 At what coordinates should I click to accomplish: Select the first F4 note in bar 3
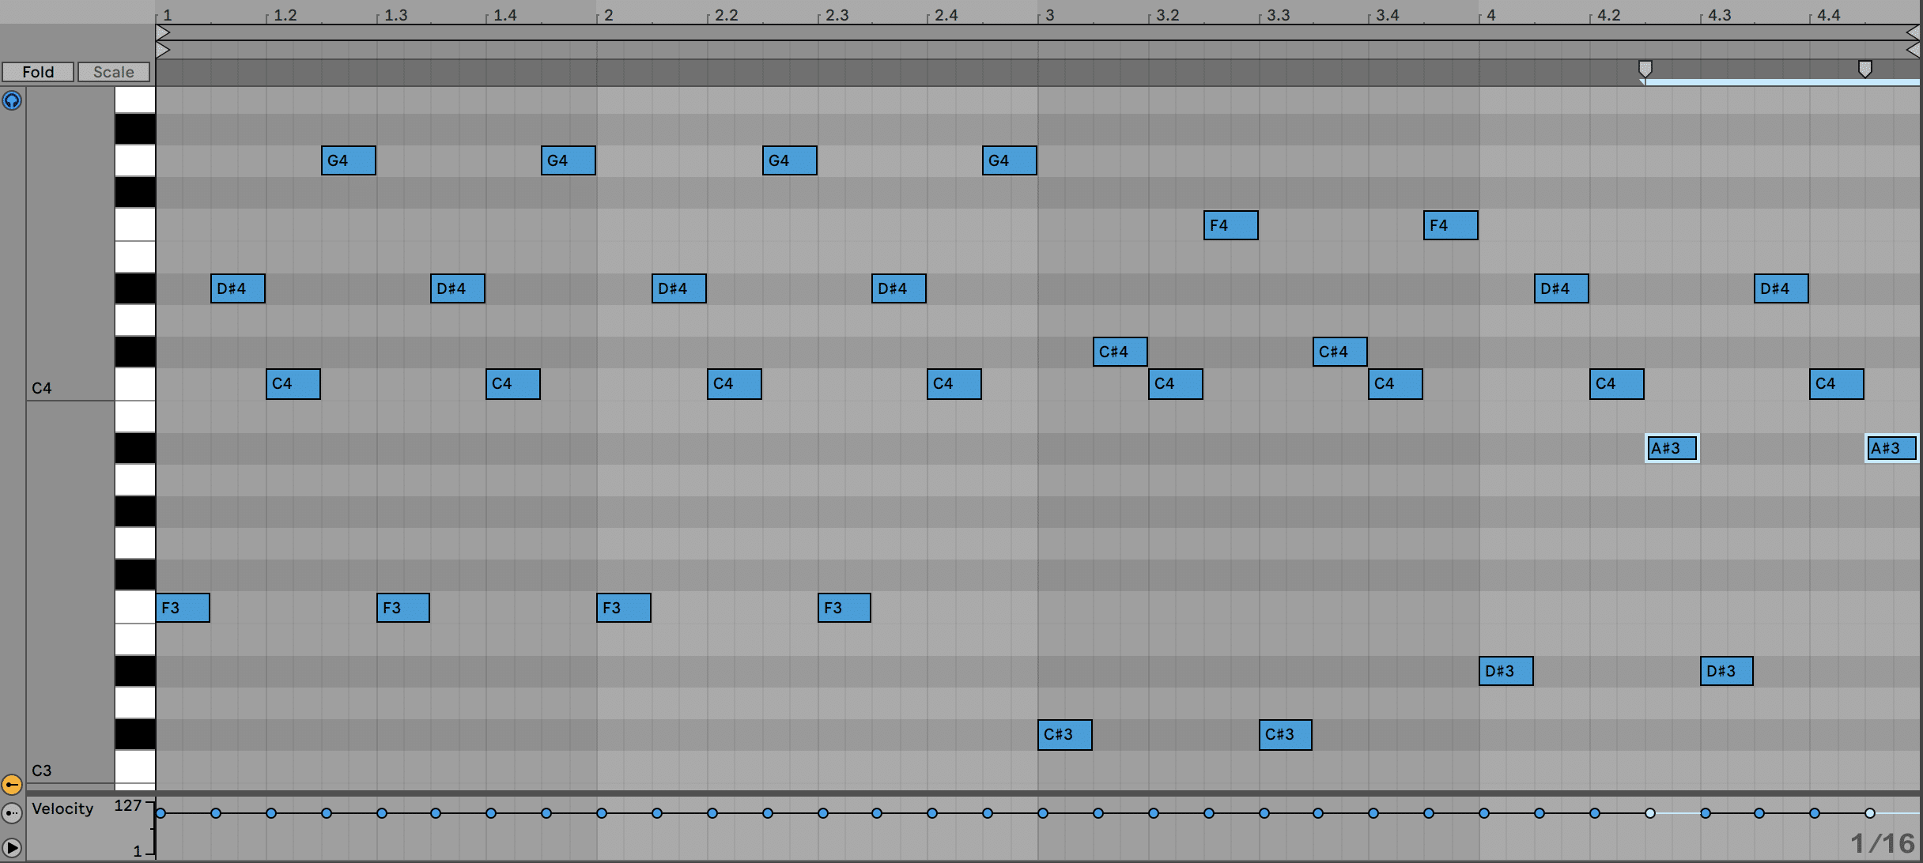1231,225
